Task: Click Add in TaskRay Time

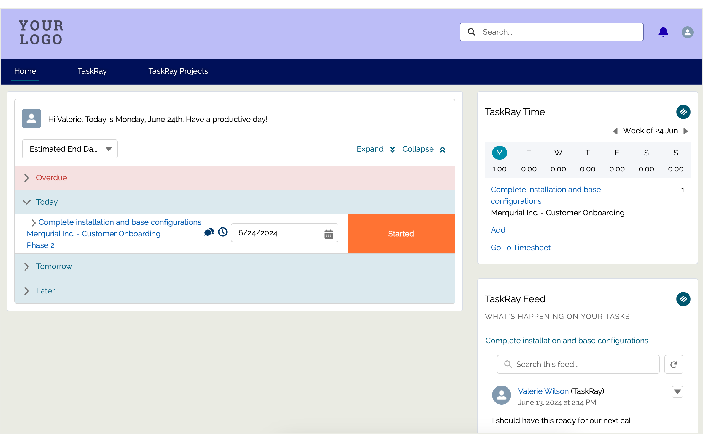Action: [x=498, y=230]
